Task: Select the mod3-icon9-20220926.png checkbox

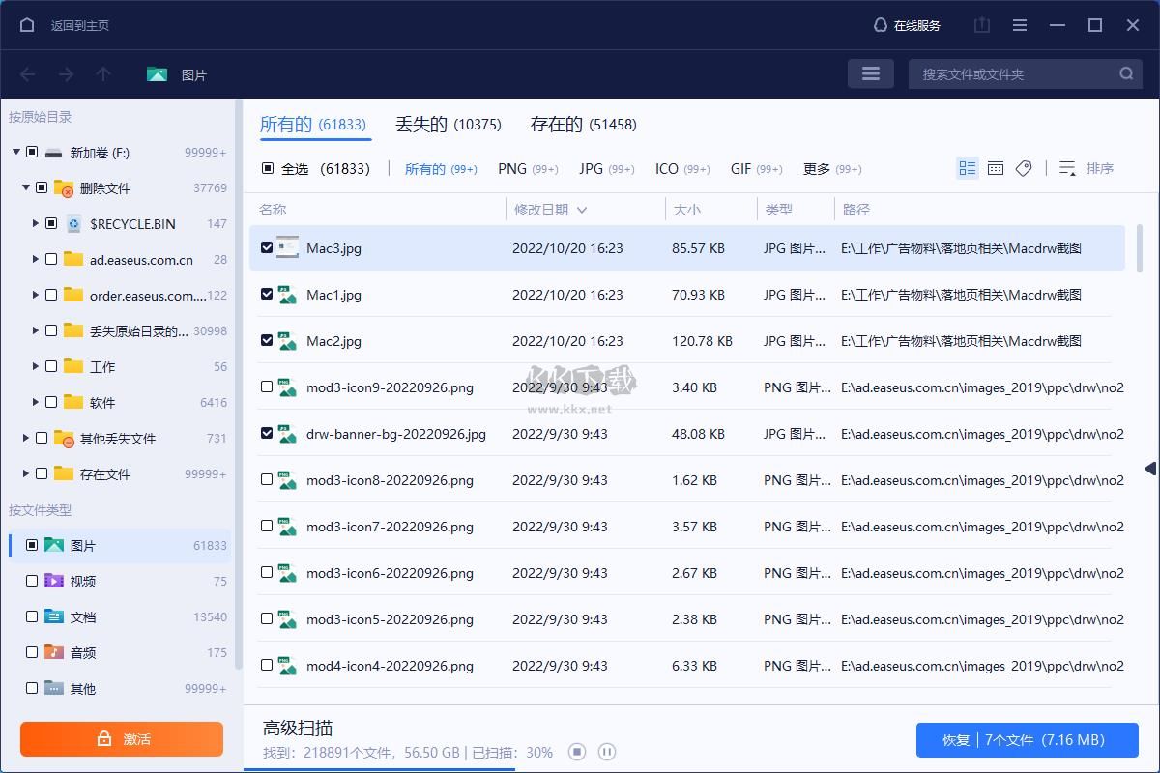Action: tap(268, 386)
